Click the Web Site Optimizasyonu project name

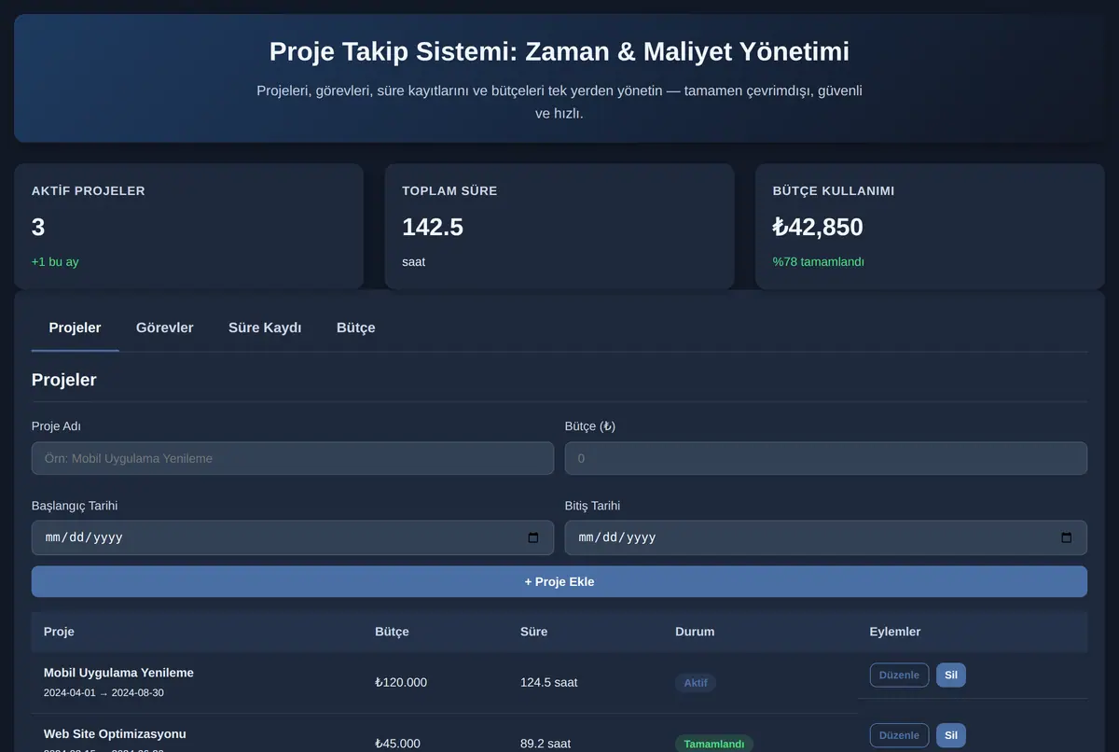coord(115,734)
